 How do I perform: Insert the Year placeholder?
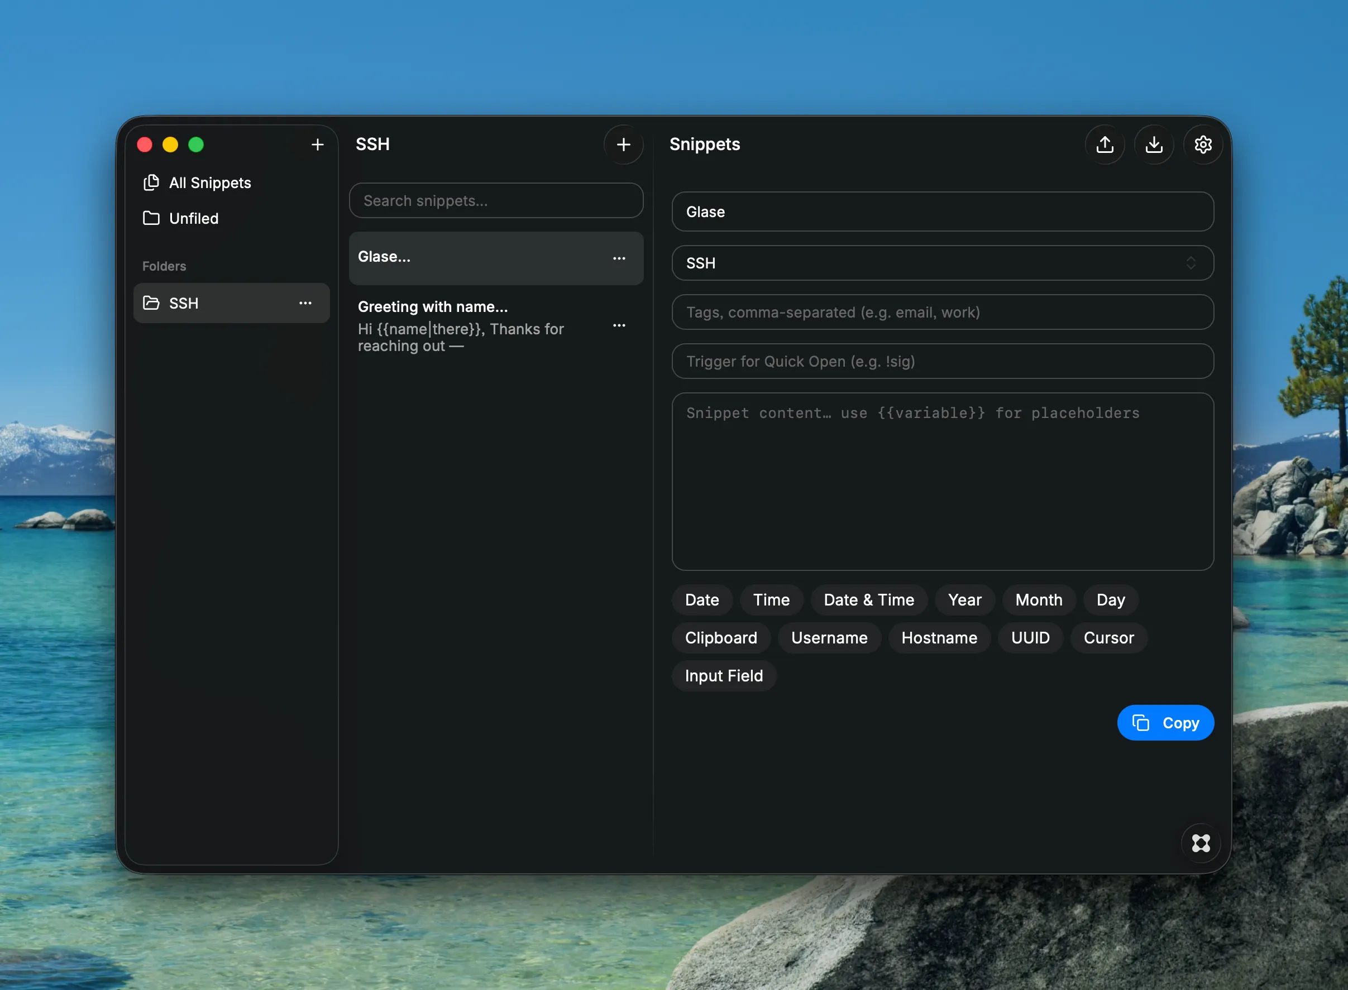(x=965, y=600)
